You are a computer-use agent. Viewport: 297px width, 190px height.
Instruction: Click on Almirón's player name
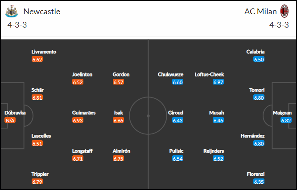pyautogui.click(x=121, y=151)
